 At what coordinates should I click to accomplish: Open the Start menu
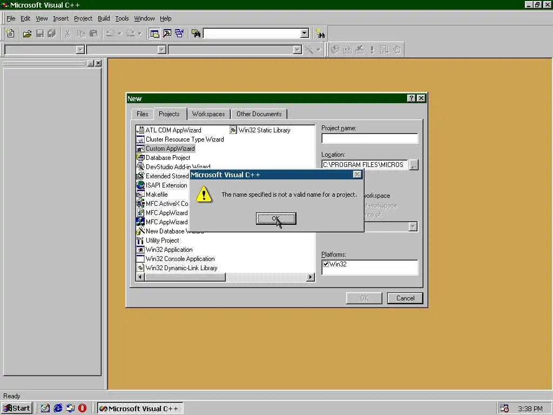click(x=17, y=409)
